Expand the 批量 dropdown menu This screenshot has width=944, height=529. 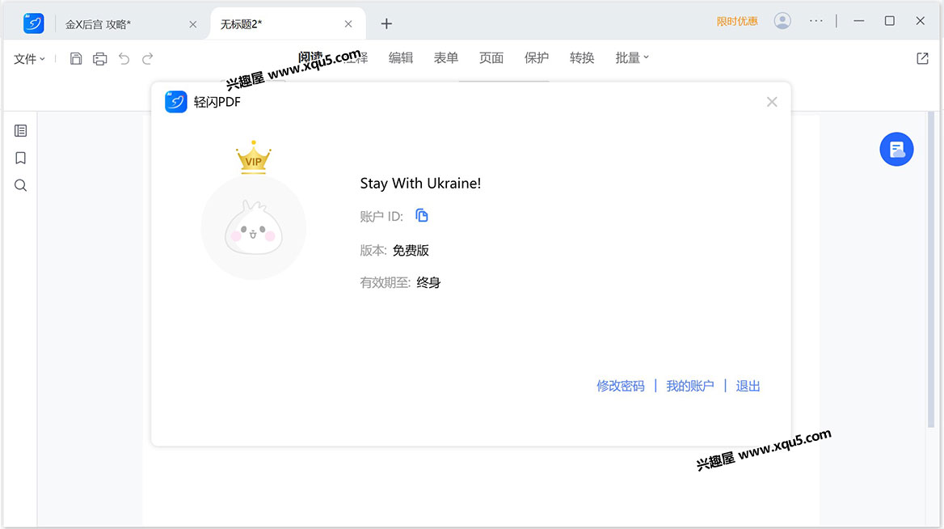[x=632, y=58]
